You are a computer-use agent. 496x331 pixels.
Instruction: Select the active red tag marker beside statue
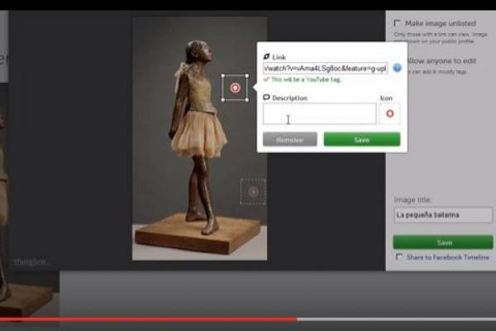pos(235,88)
